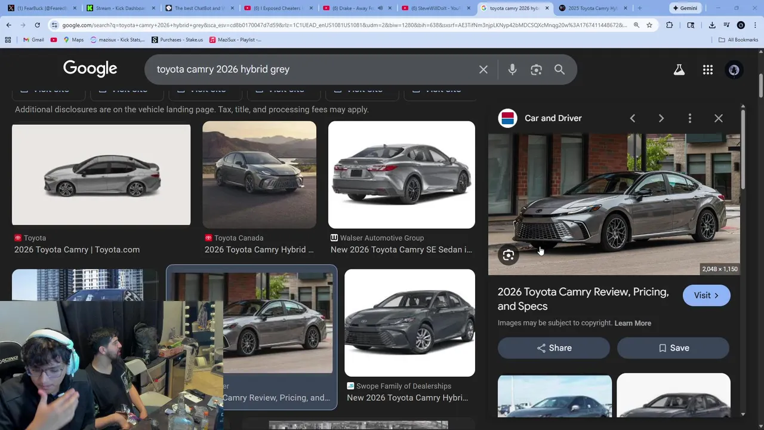Viewport: 764px width, 430px height.
Task: Open the YouTube bookmark icon
Action: [54, 39]
